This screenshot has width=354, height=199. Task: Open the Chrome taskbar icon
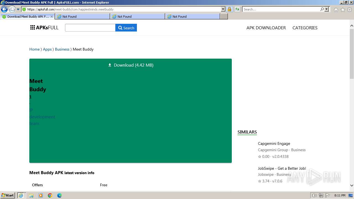click(50, 195)
